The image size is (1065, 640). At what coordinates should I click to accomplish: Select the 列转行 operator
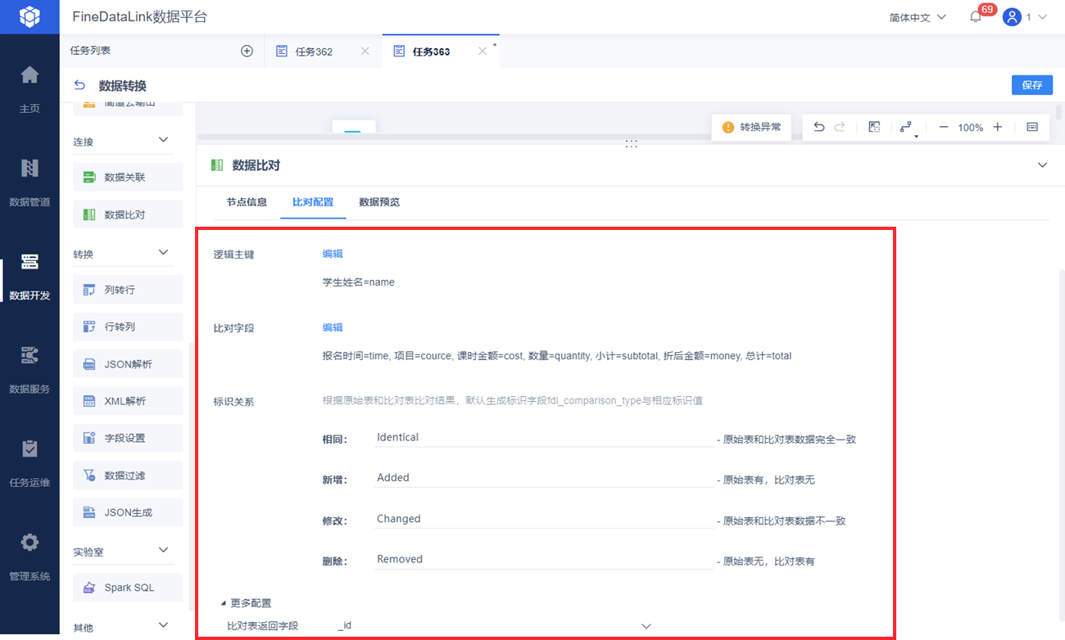pyautogui.click(x=128, y=289)
